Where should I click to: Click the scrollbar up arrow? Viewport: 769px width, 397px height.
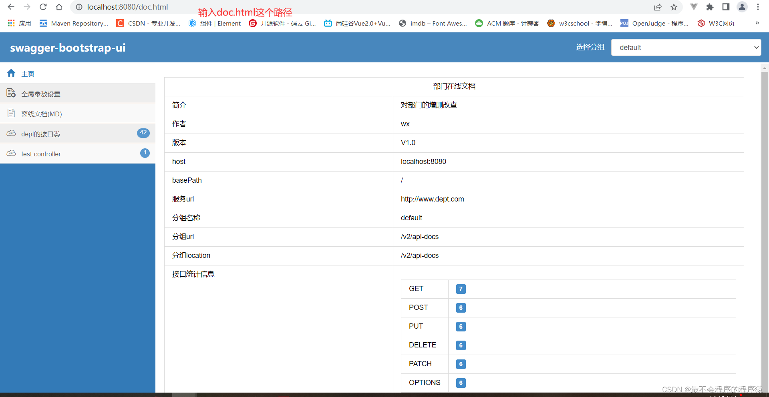(x=765, y=68)
